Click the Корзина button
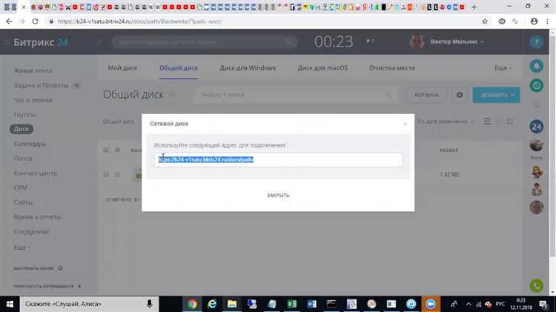Screen dimensions: 556x312 click(x=426, y=95)
